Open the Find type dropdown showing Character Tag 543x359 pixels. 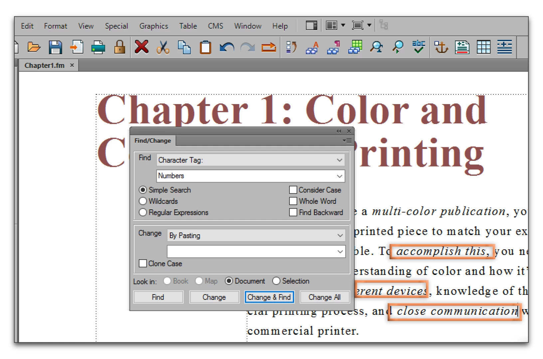(251, 160)
